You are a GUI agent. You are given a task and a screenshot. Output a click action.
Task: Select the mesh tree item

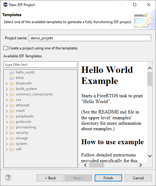(20, 111)
